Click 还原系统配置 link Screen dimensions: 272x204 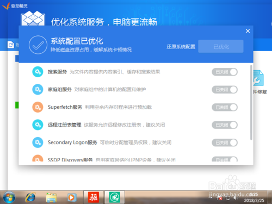[181, 47]
